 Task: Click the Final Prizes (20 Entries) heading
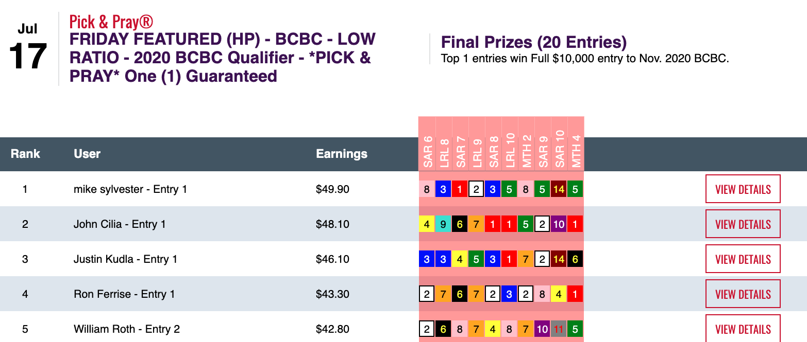[534, 43]
